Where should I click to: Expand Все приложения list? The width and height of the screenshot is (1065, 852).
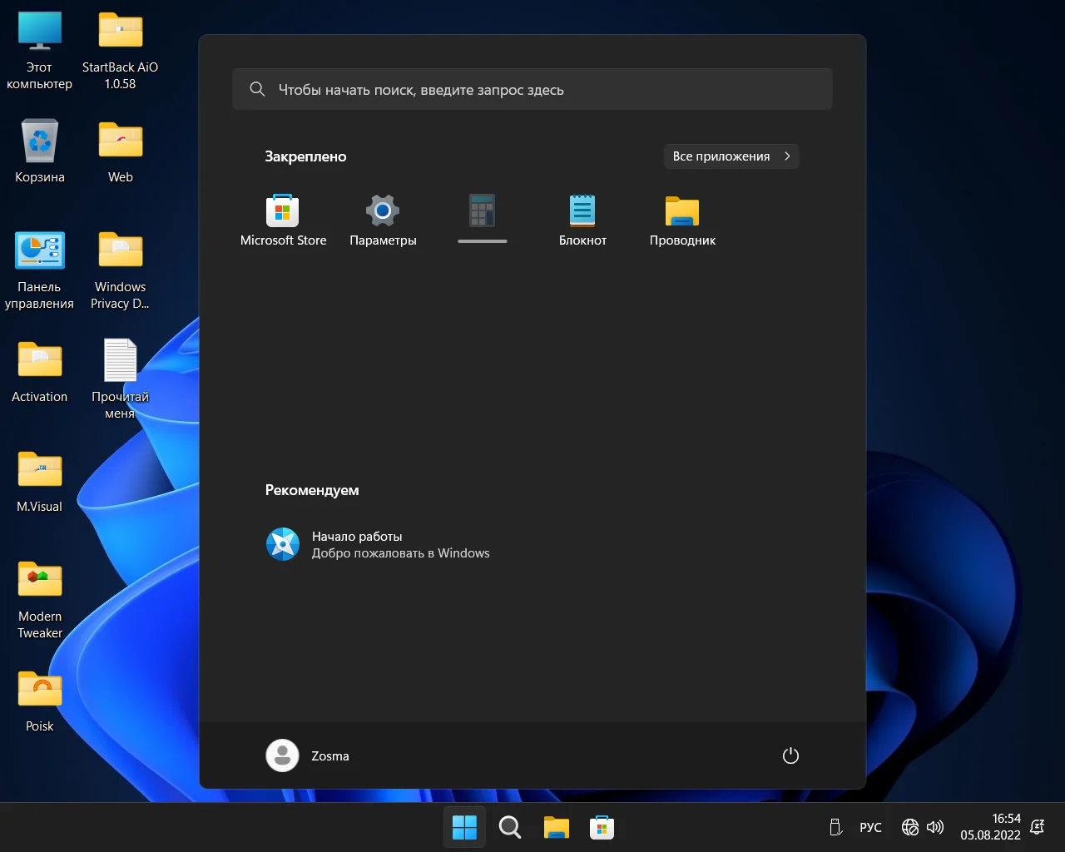731,156
